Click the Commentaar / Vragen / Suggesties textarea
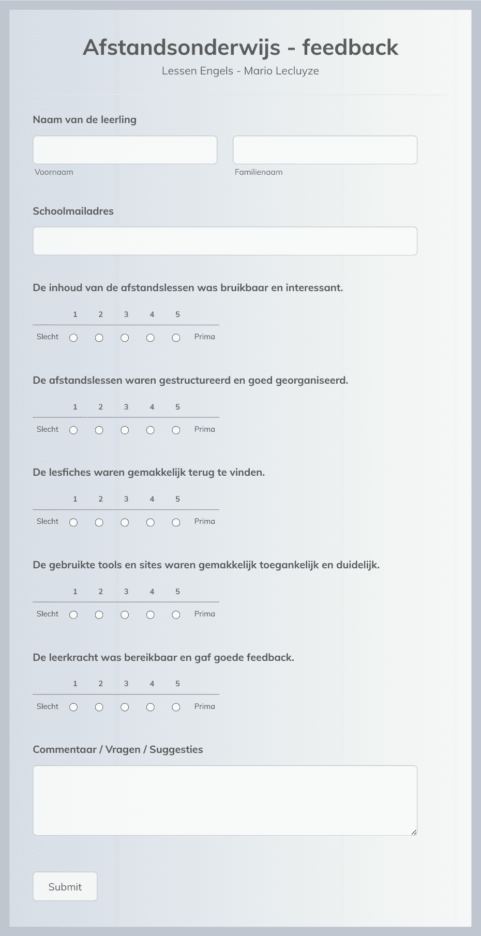The width and height of the screenshot is (481, 936). click(x=225, y=799)
